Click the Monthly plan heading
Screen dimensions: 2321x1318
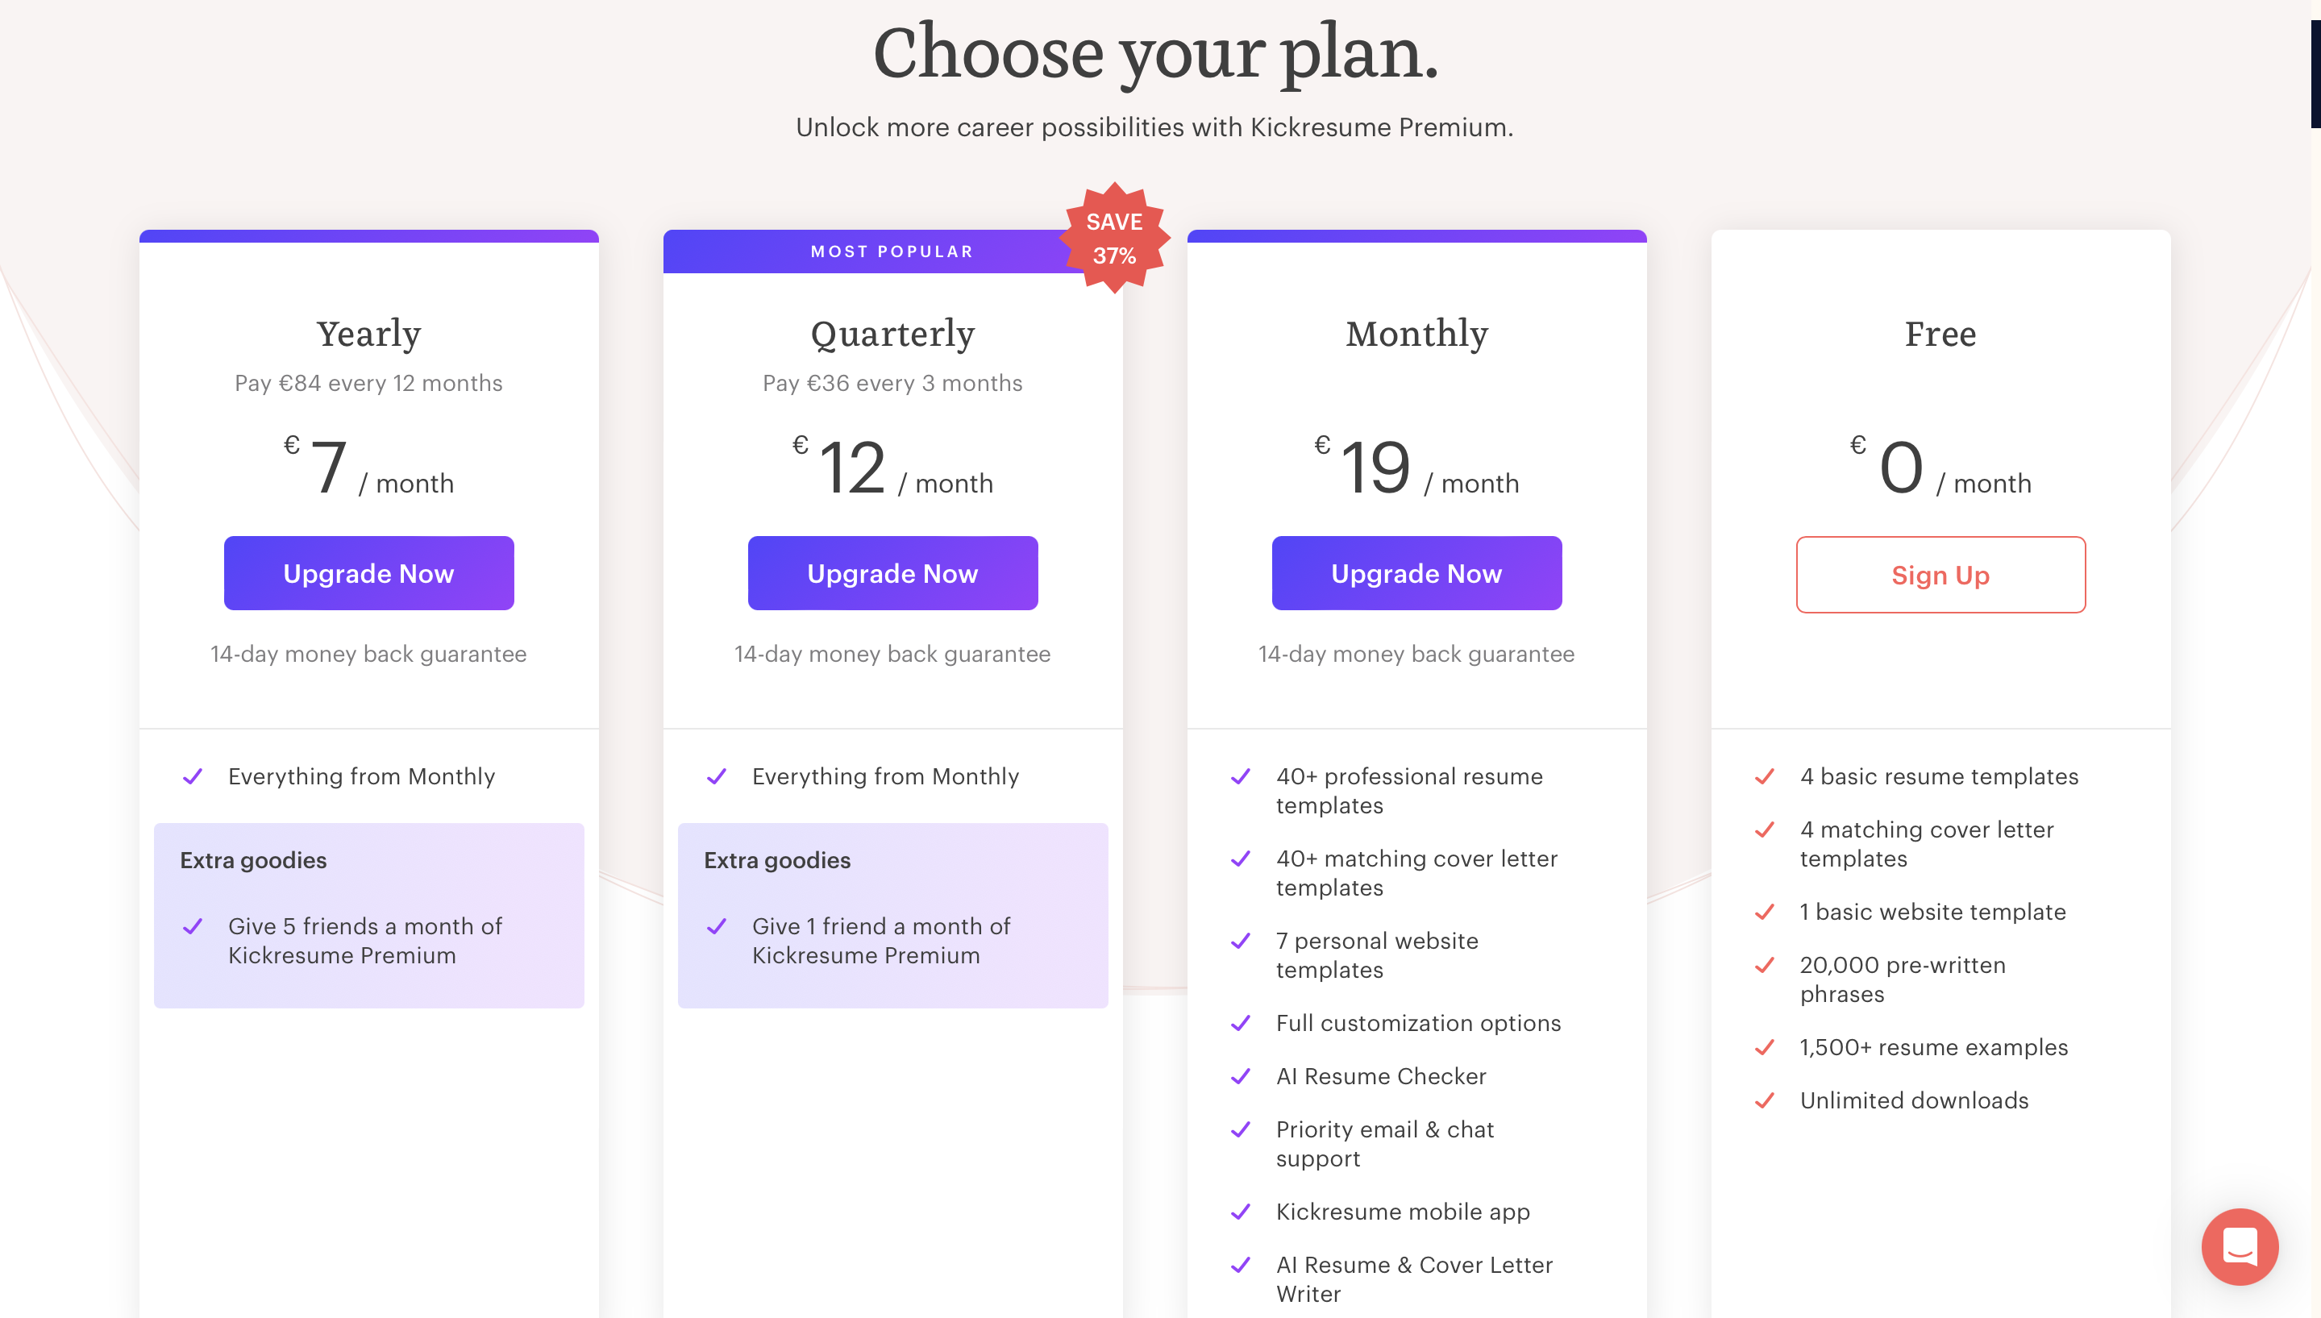click(x=1416, y=334)
